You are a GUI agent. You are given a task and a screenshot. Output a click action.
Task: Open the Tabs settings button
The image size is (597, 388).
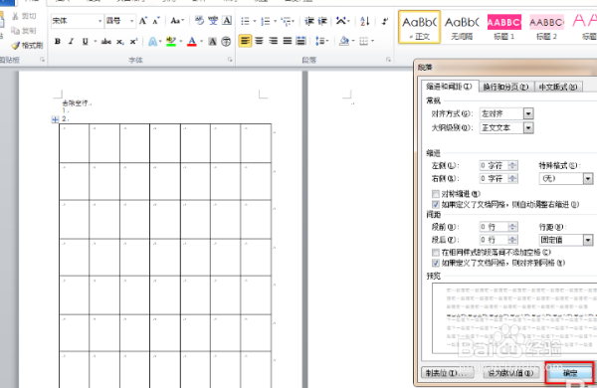(x=448, y=373)
